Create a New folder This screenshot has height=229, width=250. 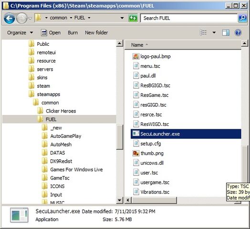(96, 33)
